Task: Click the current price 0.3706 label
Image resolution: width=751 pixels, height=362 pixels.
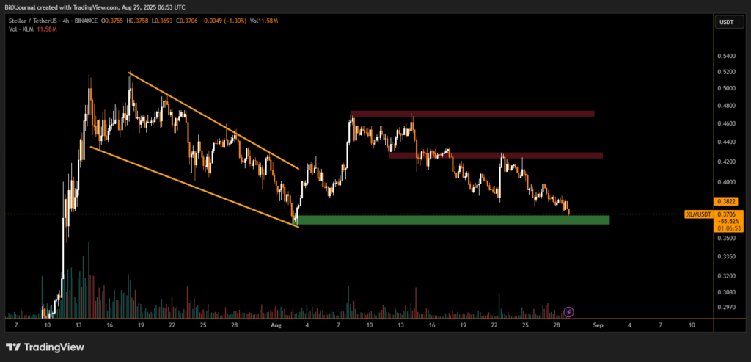Action: coord(727,214)
